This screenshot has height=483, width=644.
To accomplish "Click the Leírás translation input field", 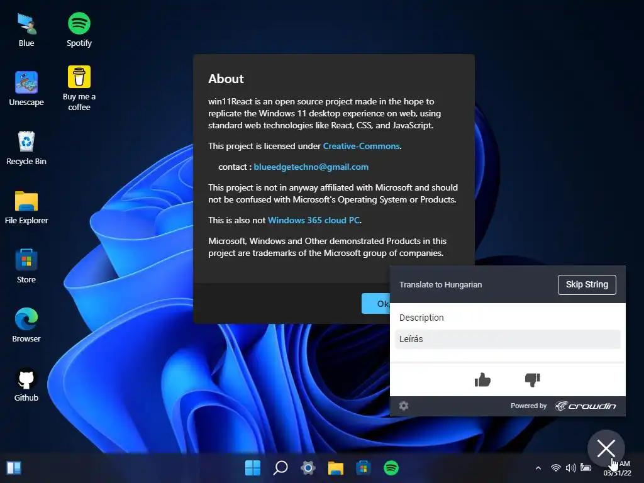I will pyautogui.click(x=508, y=339).
